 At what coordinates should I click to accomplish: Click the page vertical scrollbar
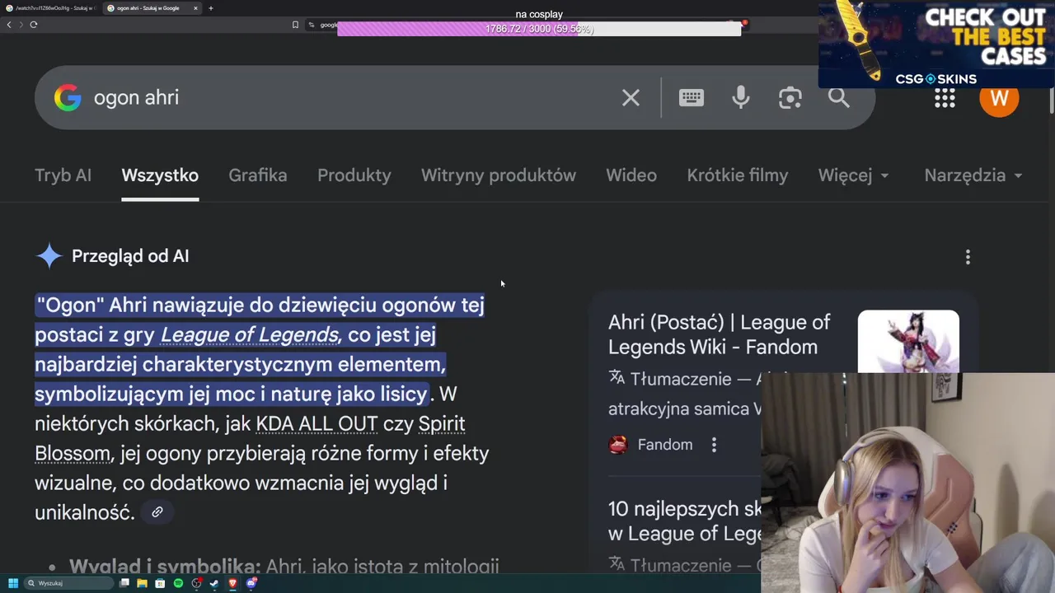click(1051, 99)
